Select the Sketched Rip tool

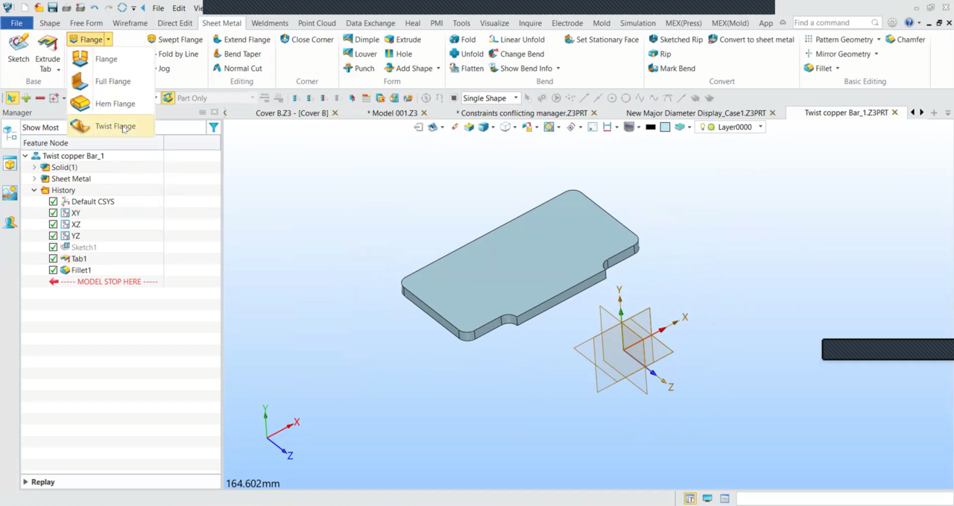[675, 39]
